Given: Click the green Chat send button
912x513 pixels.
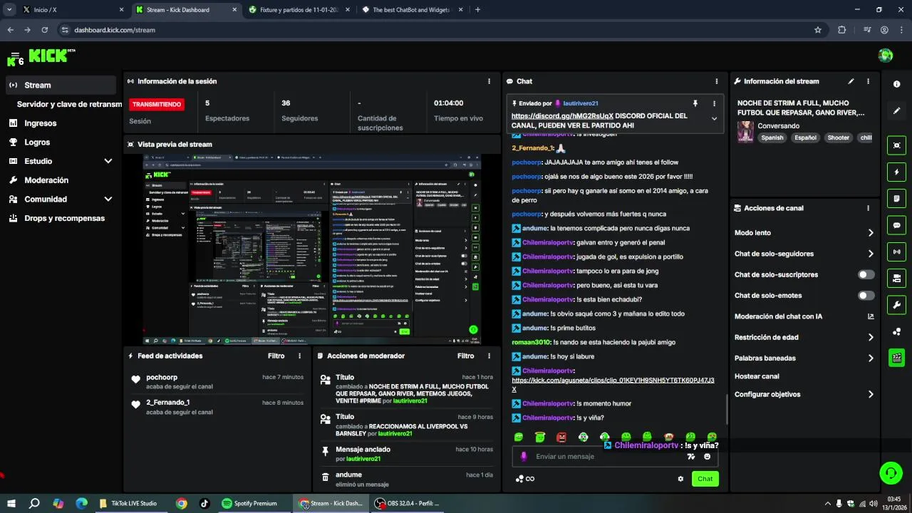Looking at the screenshot, I should pos(705,479).
